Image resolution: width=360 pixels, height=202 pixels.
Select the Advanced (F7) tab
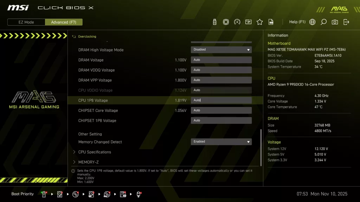coord(64,22)
